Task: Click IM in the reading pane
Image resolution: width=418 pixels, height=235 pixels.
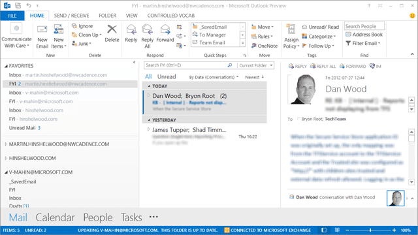Action: point(376,66)
